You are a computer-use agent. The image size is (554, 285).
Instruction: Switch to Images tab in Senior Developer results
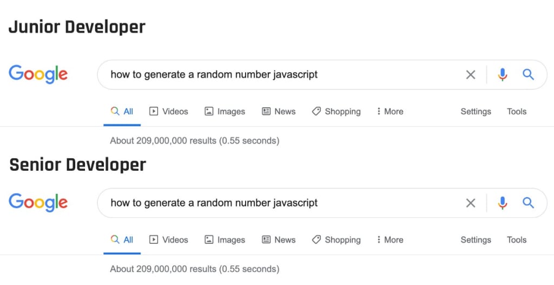[225, 240]
